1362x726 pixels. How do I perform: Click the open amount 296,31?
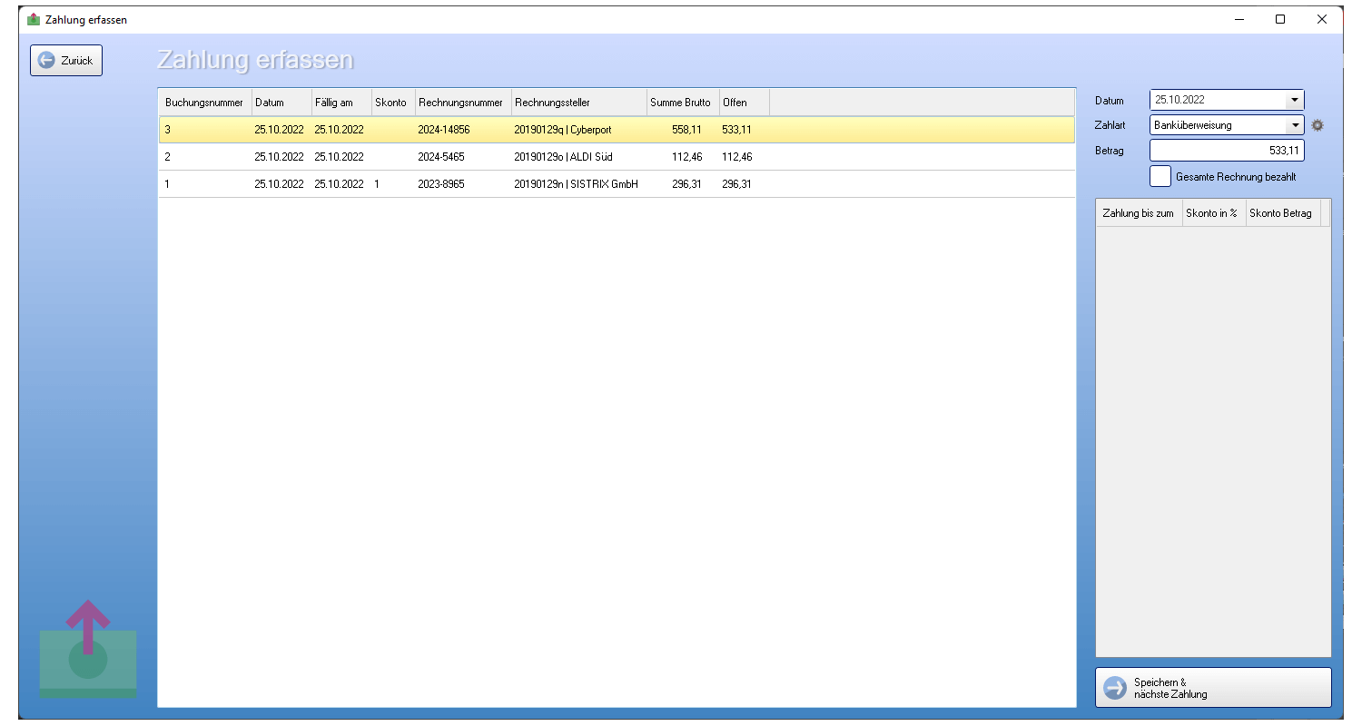(x=737, y=184)
